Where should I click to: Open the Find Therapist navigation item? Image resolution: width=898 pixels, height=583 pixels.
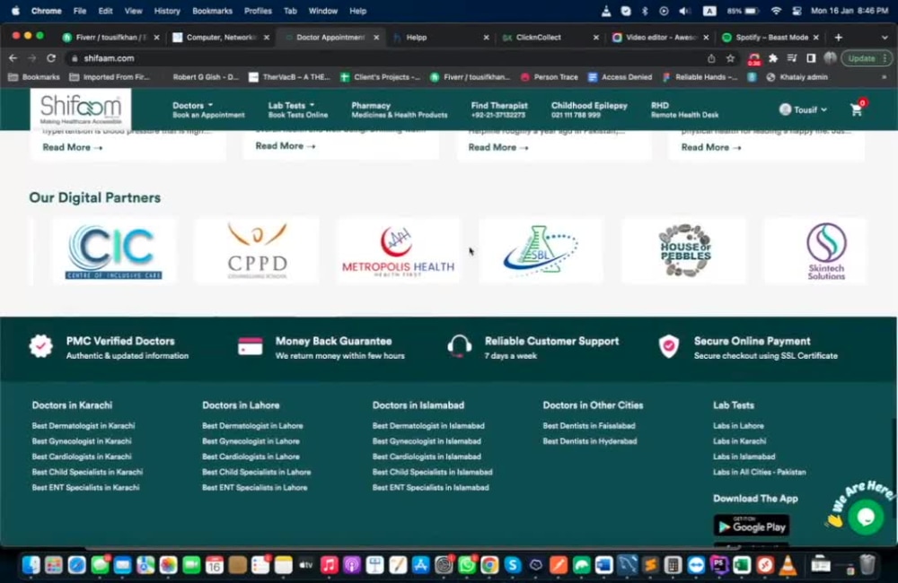pos(498,109)
